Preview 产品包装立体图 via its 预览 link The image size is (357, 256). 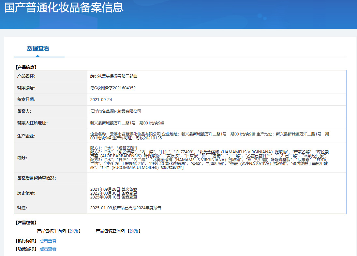pyautogui.click(x=134, y=231)
